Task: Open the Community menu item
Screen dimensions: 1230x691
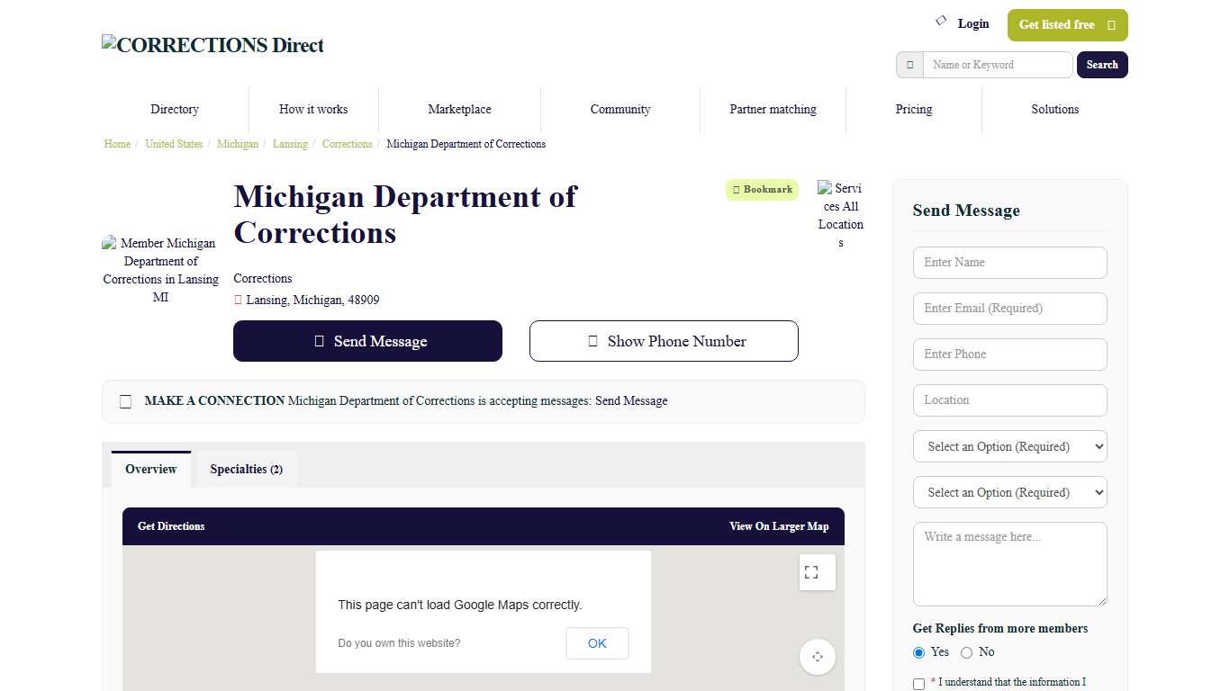Action: (x=620, y=109)
